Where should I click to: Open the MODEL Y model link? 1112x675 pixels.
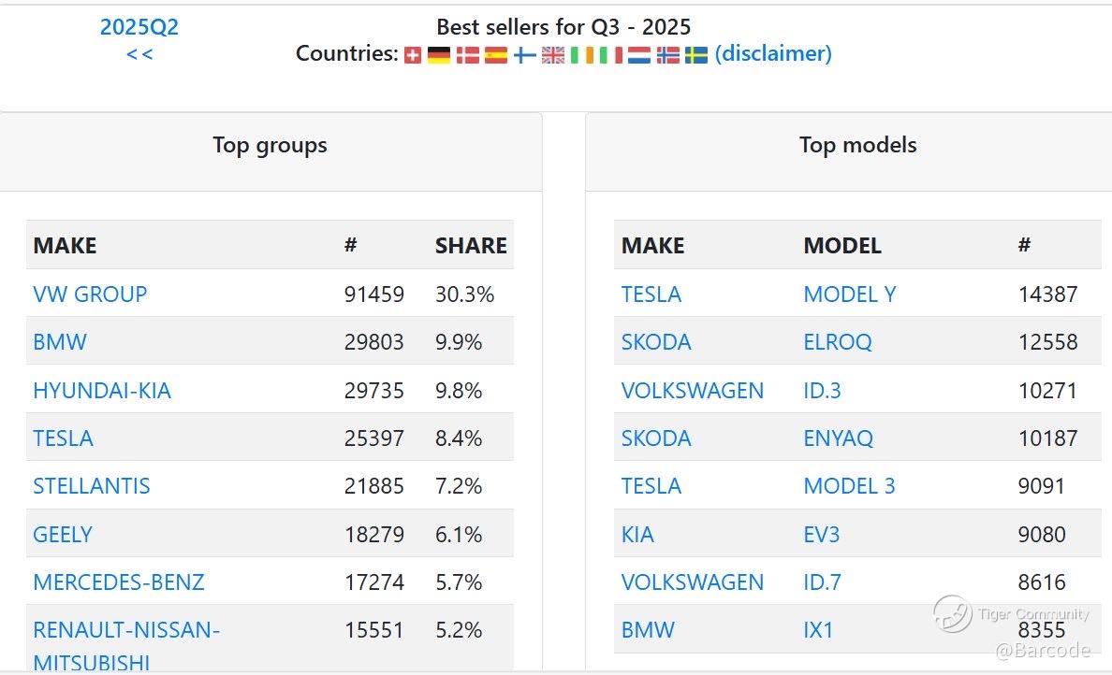849,294
